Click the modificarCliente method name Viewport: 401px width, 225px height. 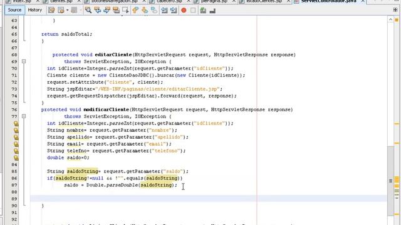pos(106,109)
